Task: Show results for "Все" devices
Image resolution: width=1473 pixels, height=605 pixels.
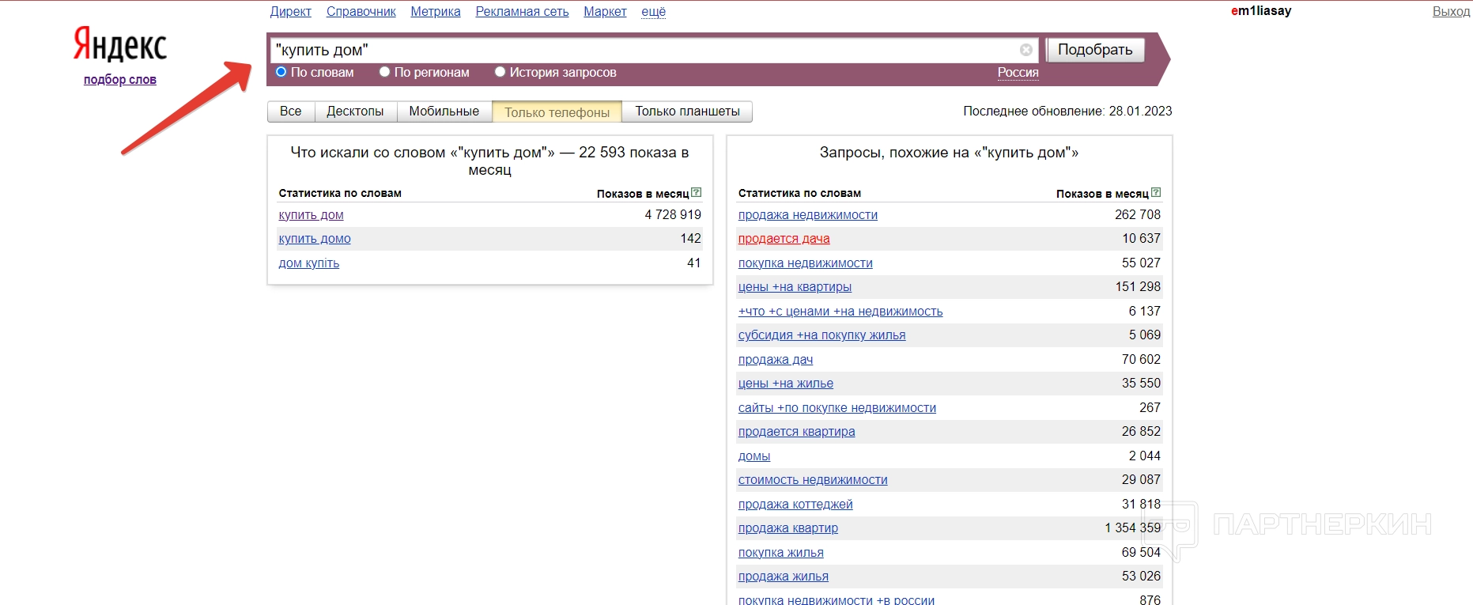Action: tap(290, 112)
